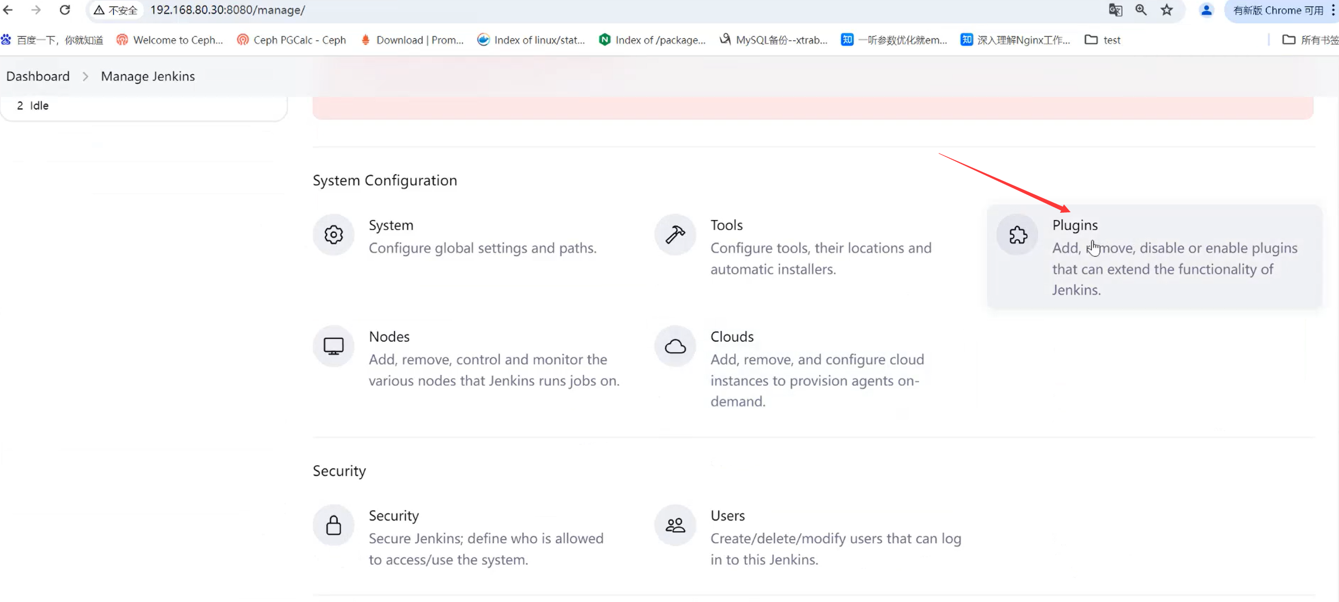Open the Security lock icon
Screen dimensions: 1339x602
(x=334, y=525)
